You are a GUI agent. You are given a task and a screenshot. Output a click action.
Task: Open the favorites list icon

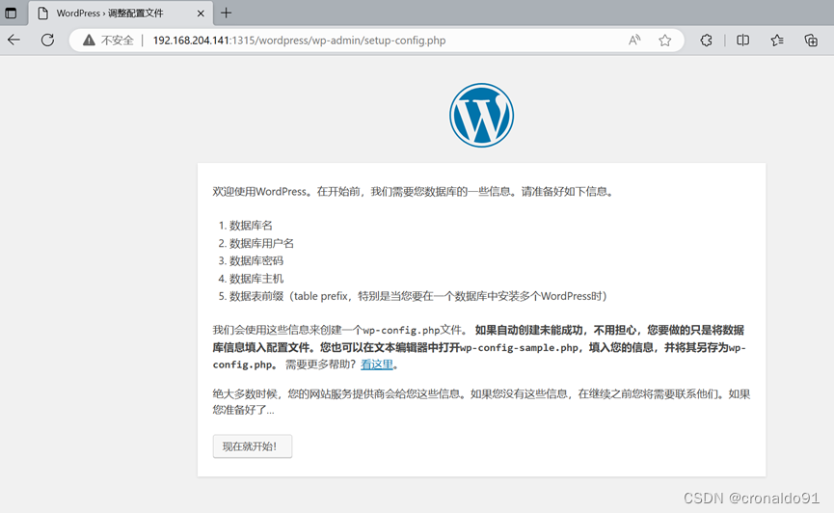(777, 40)
